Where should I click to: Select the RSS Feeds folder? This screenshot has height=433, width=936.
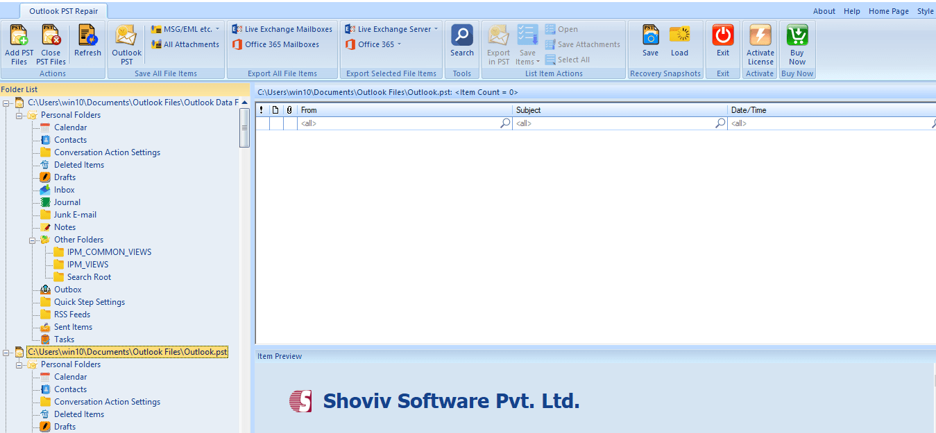72,315
